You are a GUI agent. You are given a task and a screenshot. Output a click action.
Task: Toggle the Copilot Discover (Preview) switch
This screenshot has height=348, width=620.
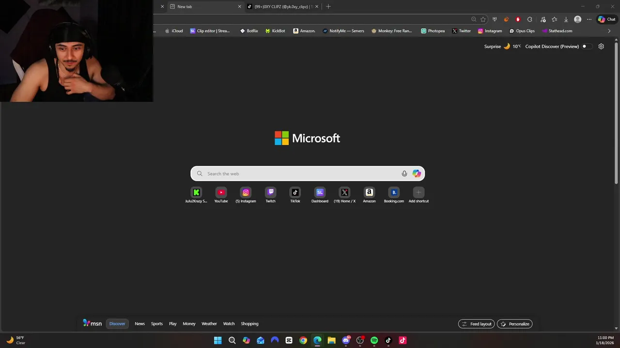click(586, 46)
